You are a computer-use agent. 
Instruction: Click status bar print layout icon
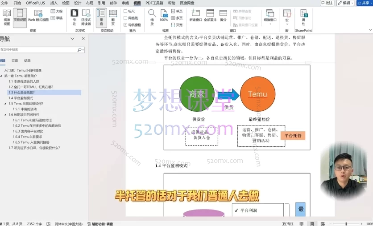click(x=312, y=224)
